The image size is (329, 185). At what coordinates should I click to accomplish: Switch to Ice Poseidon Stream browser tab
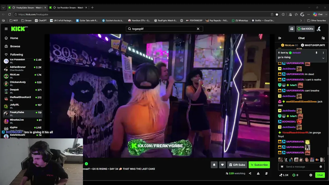68,7
